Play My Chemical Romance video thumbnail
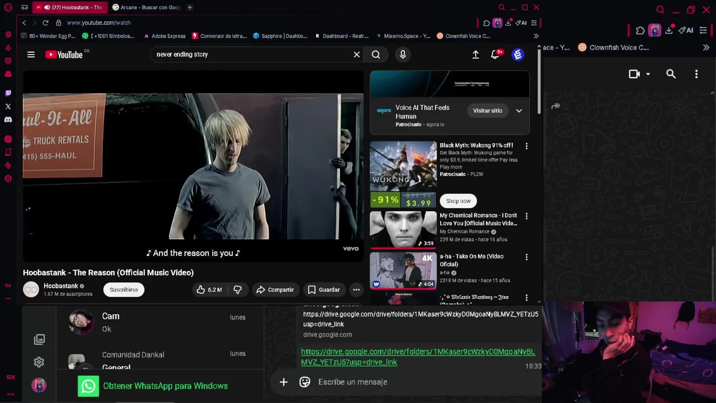The width and height of the screenshot is (716, 403). [x=403, y=229]
